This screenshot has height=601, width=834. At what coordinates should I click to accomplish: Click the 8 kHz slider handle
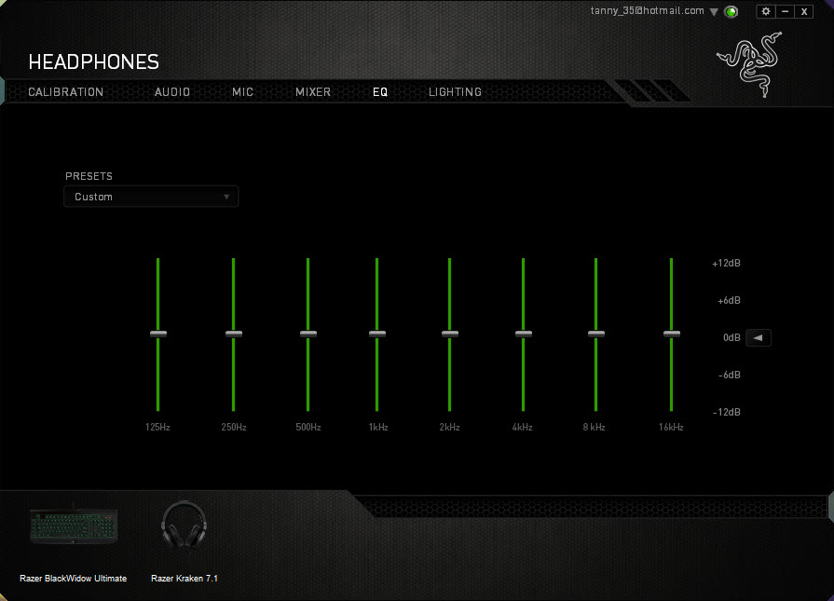[596, 334]
